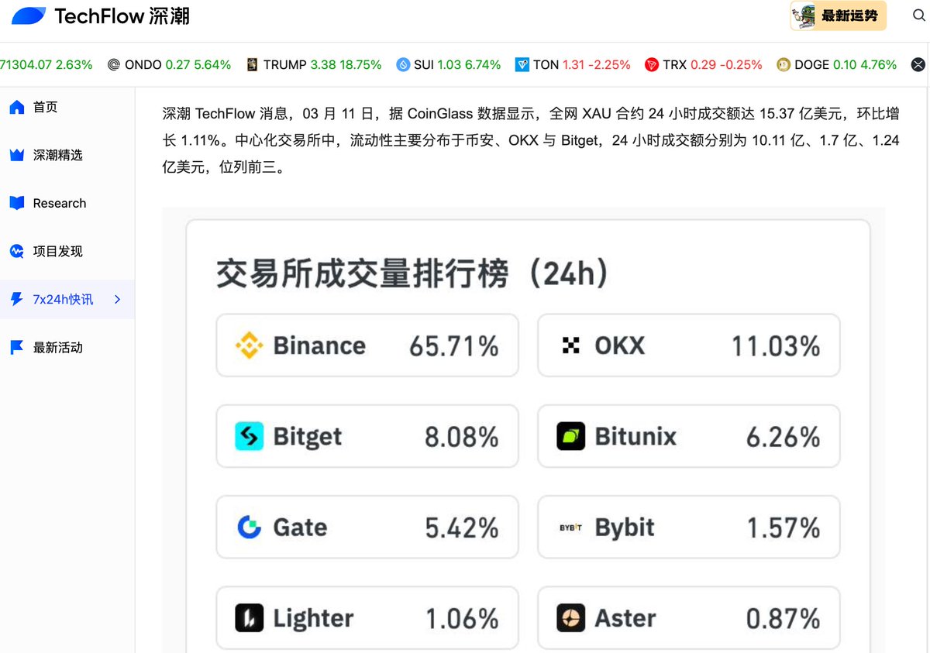
Task: Open the Research book icon
Action: 17,203
